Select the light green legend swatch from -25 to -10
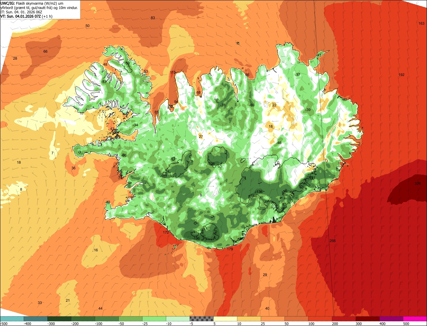The height and width of the screenshot is (326, 427). pyautogui.click(x=154, y=319)
